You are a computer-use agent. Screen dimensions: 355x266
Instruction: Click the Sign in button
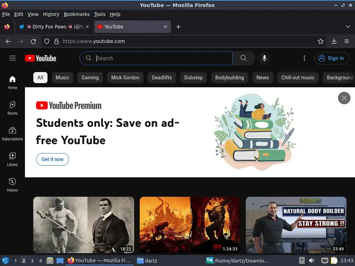click(x=331, y=58)
